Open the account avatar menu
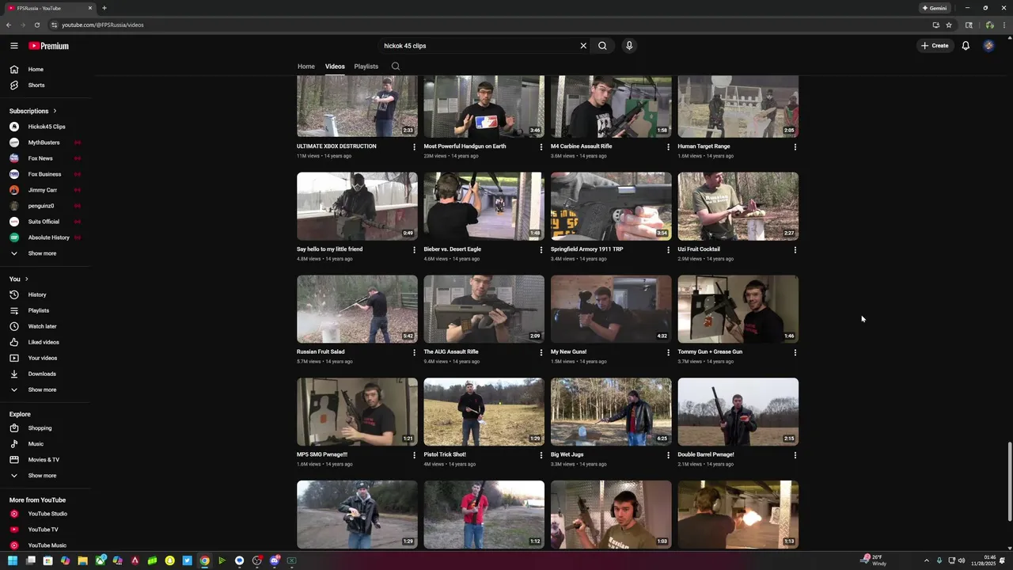Screen dimensions: 1013x570 pos(988,46)
